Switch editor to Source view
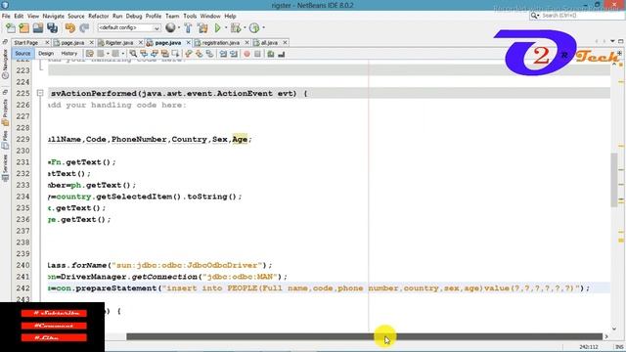Viewport: 626px width, 352px height. point(22,54)
